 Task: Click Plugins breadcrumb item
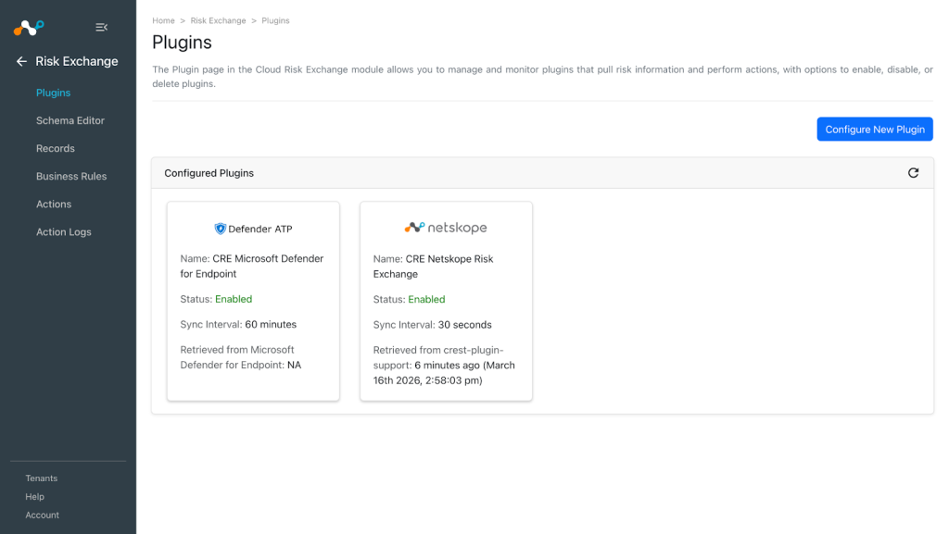pos(275,20)
